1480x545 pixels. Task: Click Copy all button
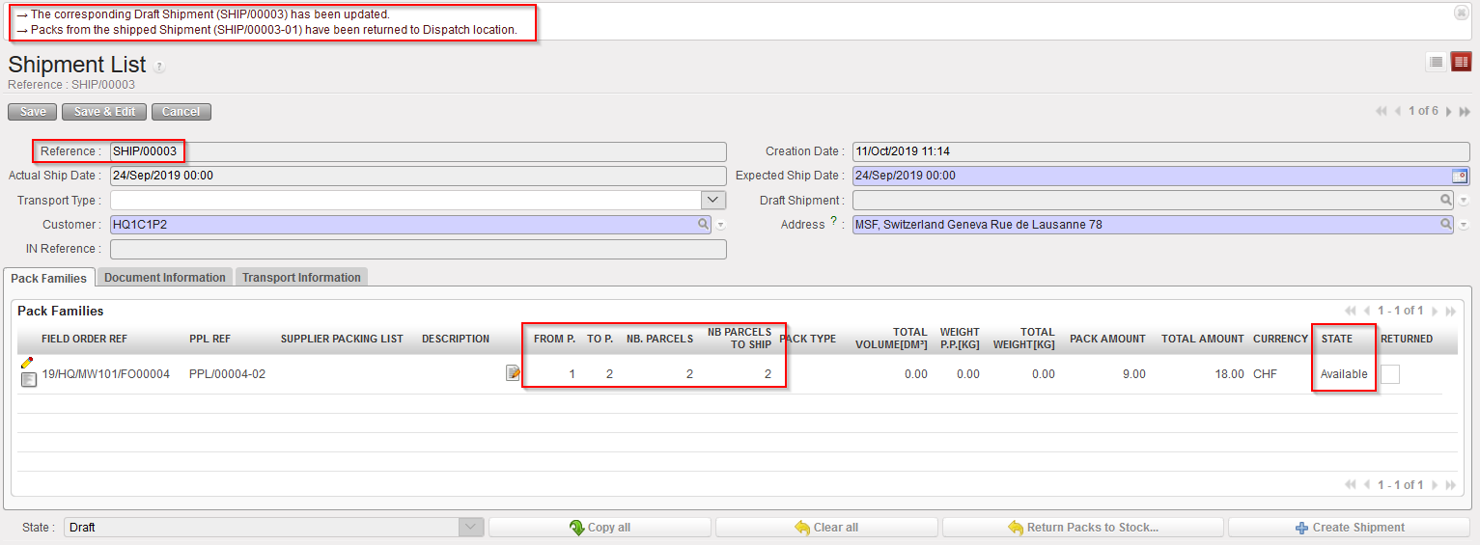tap(600, 528)
